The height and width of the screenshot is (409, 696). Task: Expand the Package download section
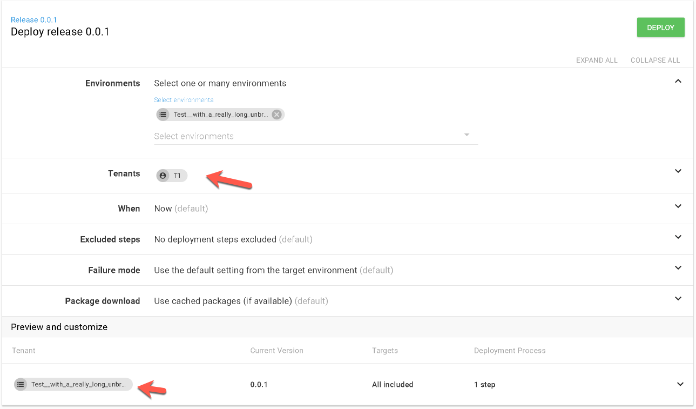[x=678, y=298]
